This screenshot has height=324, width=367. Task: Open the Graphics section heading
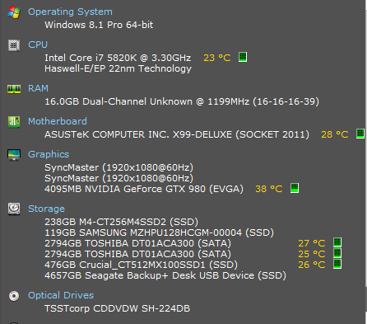pos(49,154)
